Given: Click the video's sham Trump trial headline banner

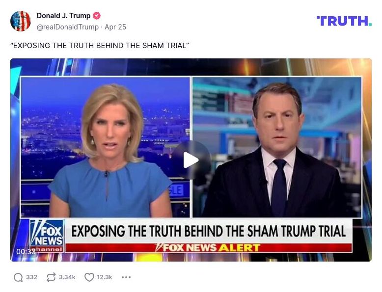Looking at the screenshot, I should 209,231.
